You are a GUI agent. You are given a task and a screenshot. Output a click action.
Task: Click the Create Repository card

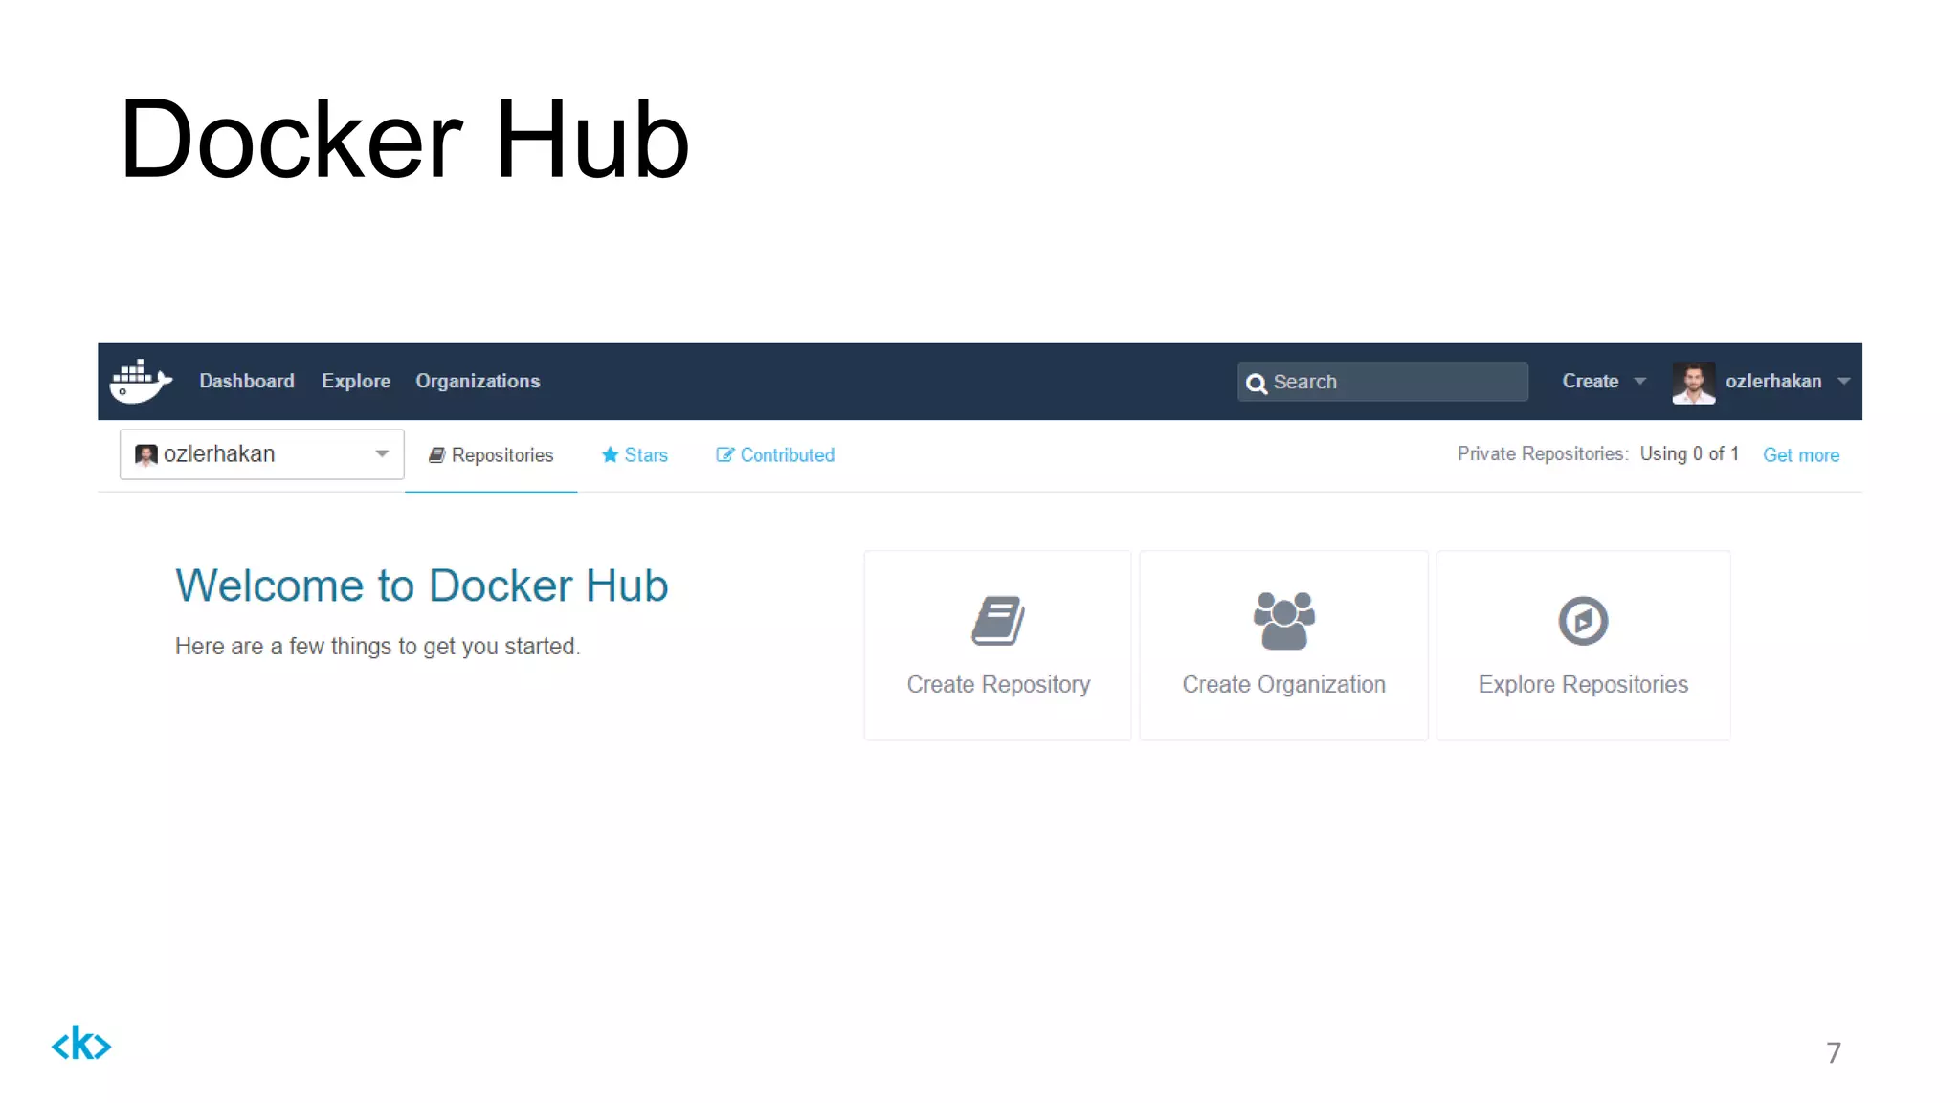tap(997, 645)
